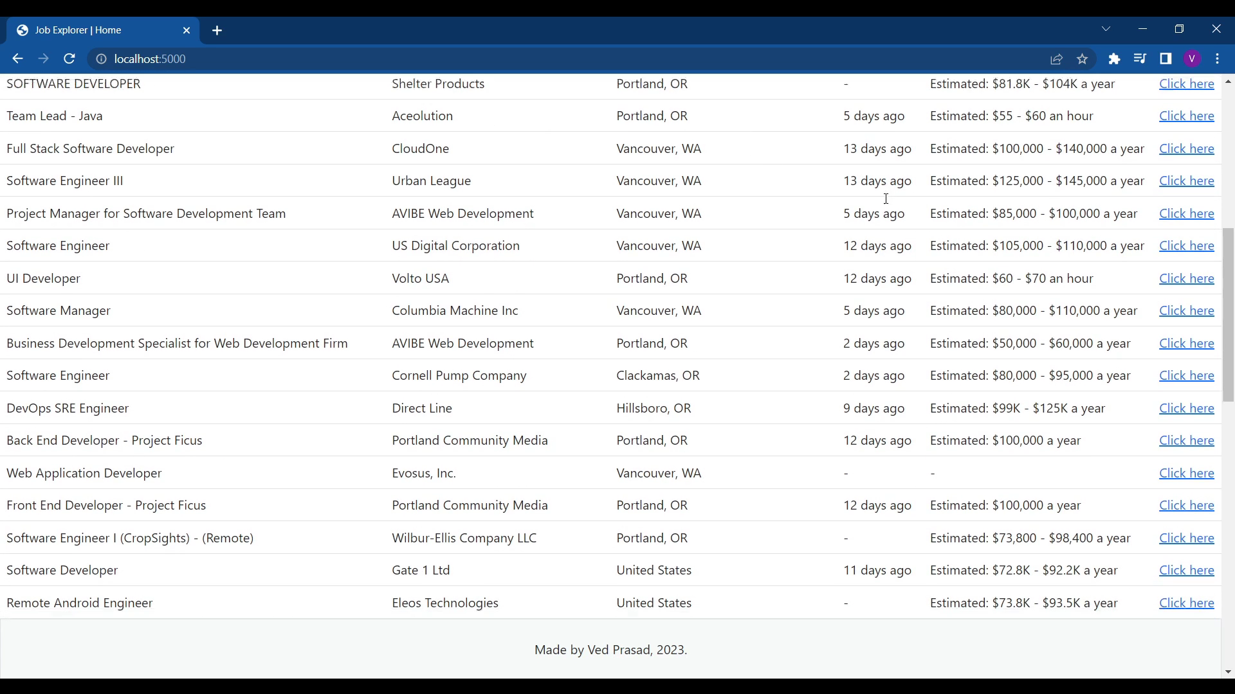The image size is (1235, 694).
Task: Bookmark this page with star icon
Action: pyautogui.click(x=1083, y=59)
